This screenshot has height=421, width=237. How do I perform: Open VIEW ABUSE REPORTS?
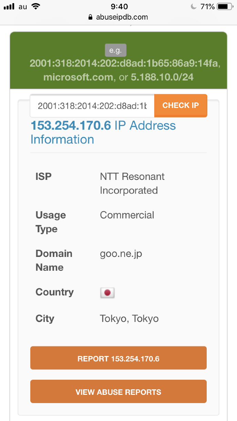118,392
